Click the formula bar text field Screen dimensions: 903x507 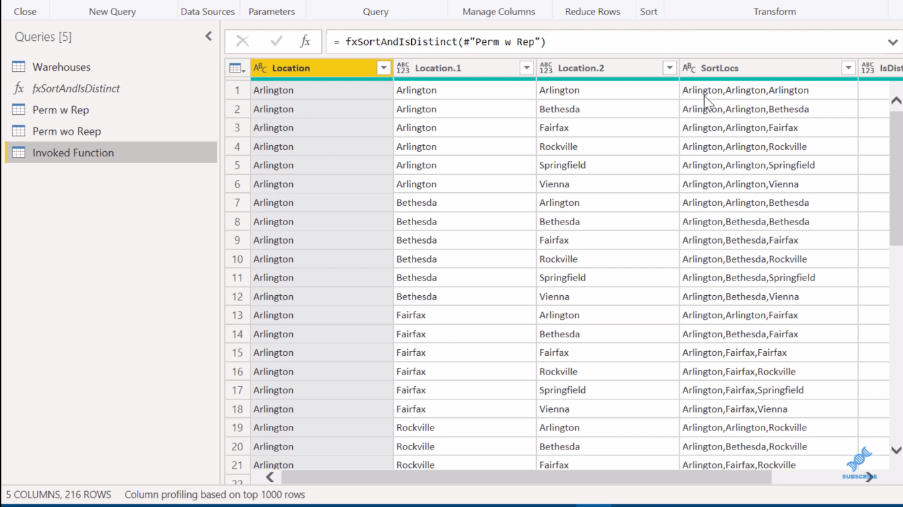point(605,42)
